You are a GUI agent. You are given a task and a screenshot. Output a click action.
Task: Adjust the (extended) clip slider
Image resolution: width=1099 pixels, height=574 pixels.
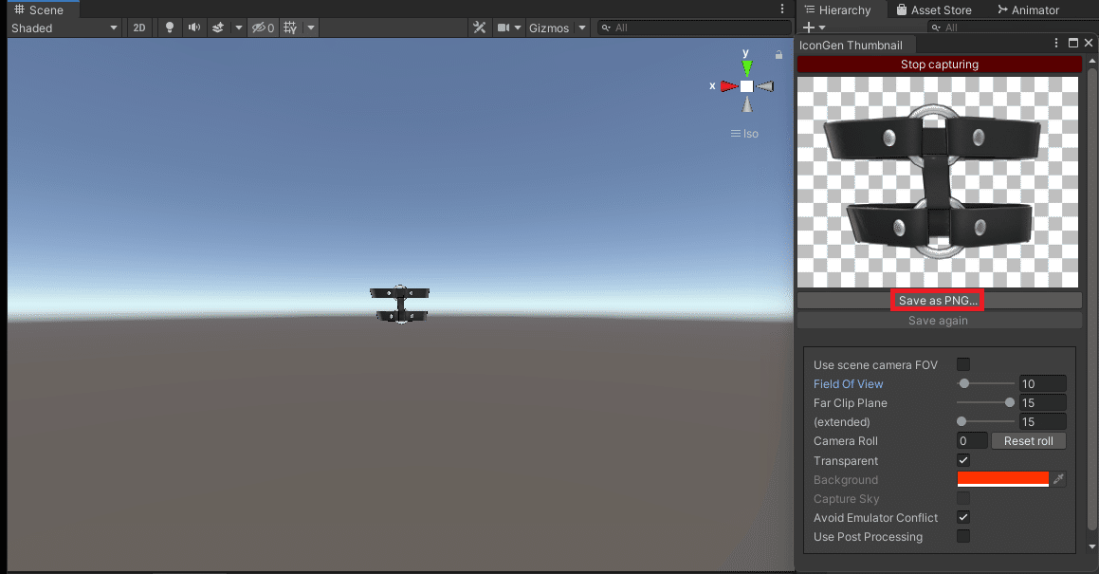click(985, 421)
